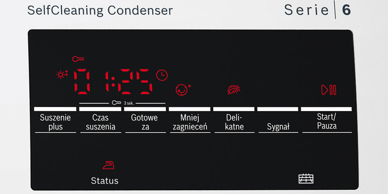Toggle Delikatne option
The image size is (388, 194).
click(x=234, y=122)
